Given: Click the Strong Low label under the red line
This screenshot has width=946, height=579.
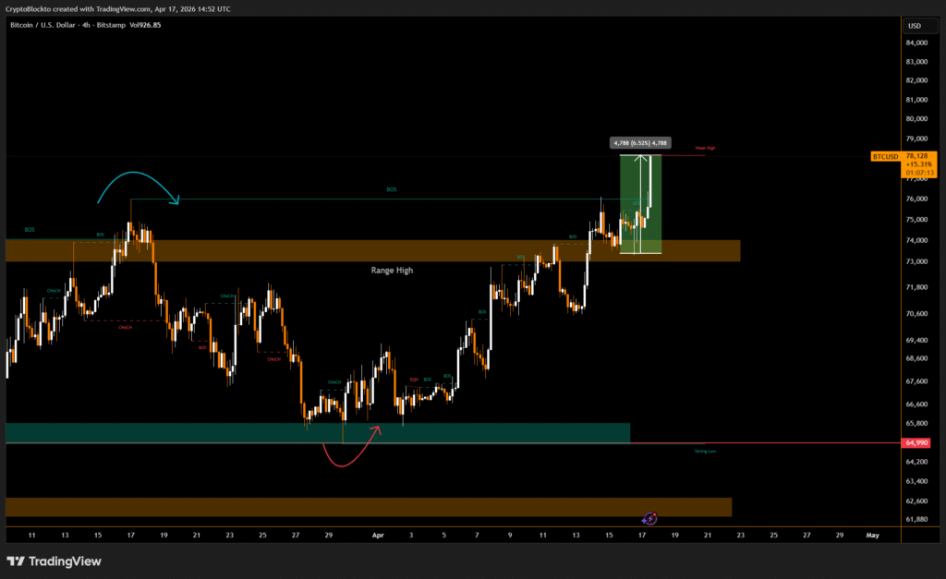Looking at the screenshot, I should 705,451.
